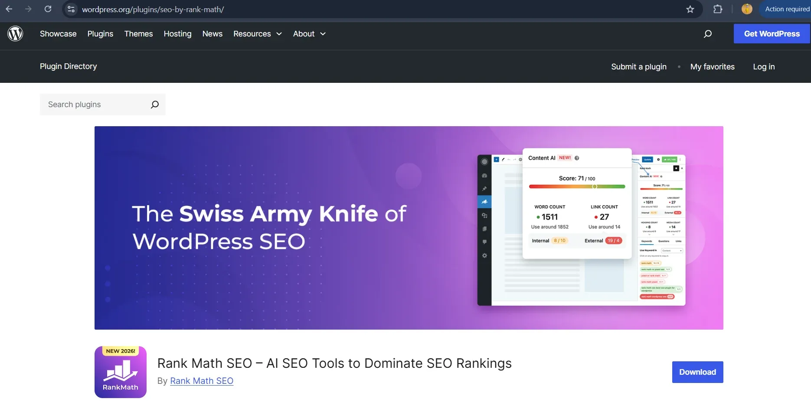This screenshot has width=811, height=409.
Task: Click the Get WordPress button
Action: tap(772, 34)
